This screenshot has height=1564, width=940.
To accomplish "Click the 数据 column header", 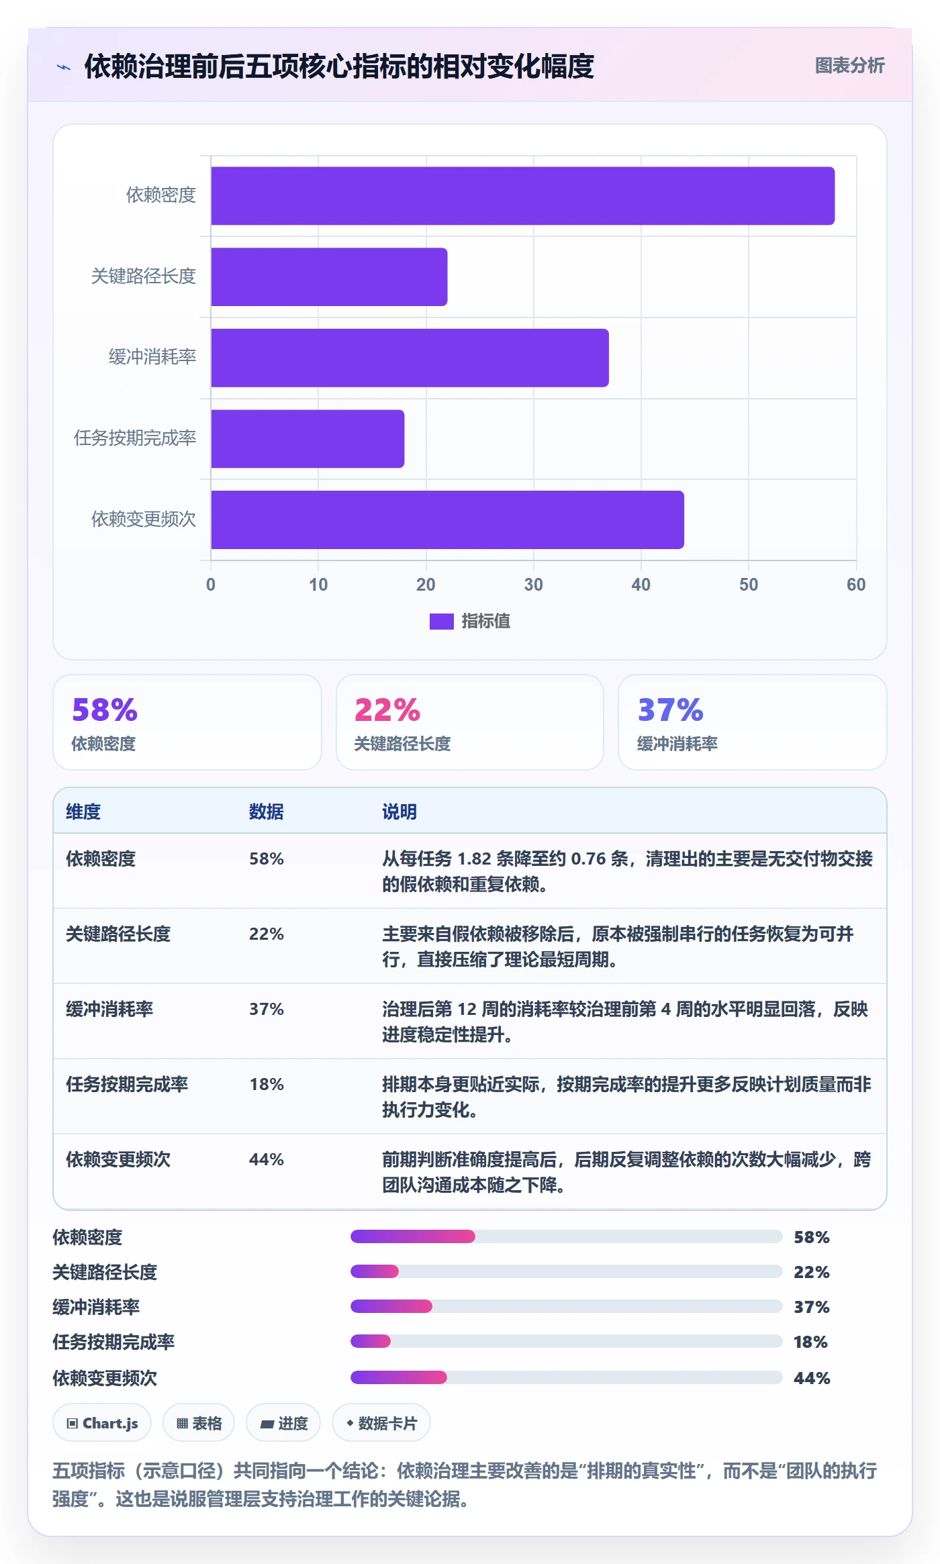I will tap(267, 812).
